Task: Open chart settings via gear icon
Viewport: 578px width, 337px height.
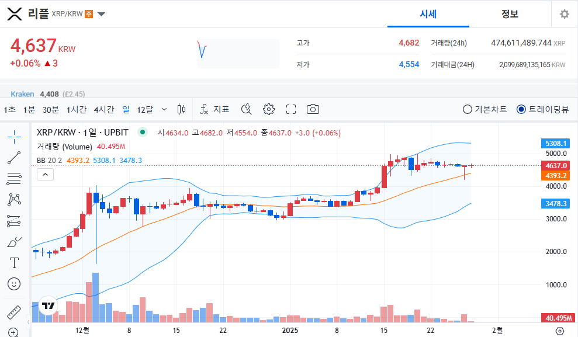Action: pos(268,109)
